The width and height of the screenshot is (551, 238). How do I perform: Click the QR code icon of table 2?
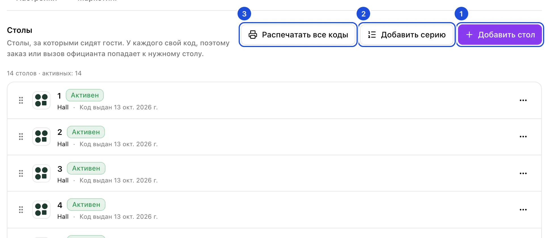click(41, 137)
